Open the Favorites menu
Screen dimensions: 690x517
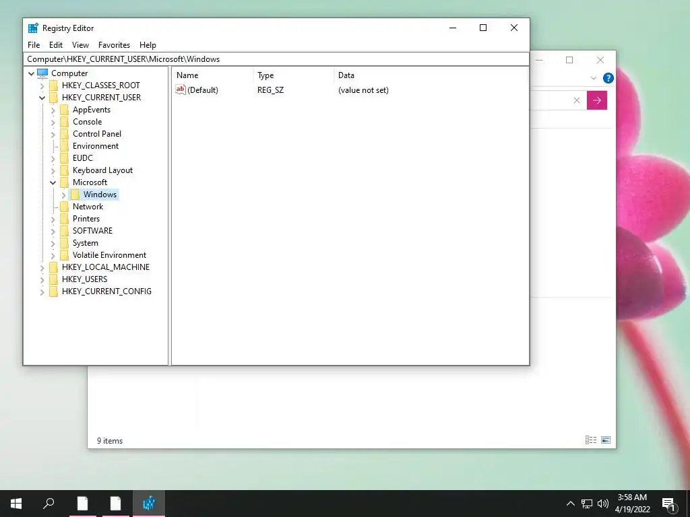(114, 45)
